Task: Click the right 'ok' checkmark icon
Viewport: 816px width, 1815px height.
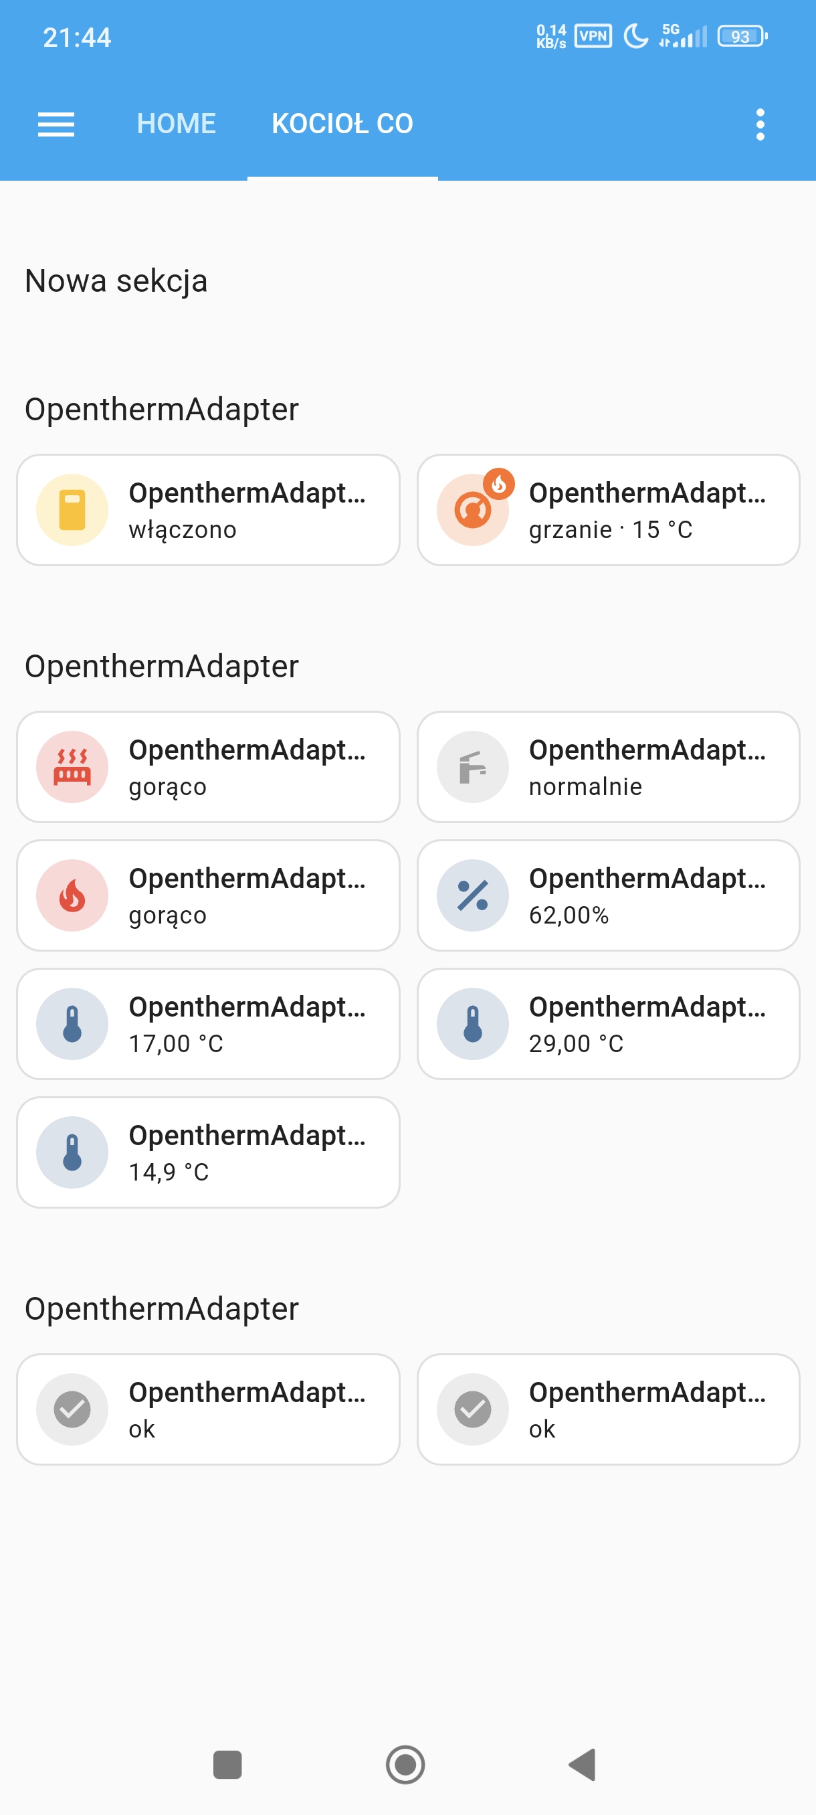Action: click(x=472, y=1409)
